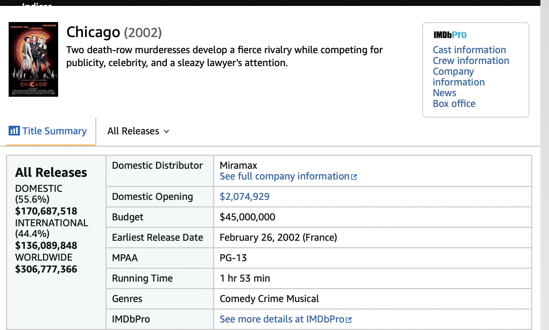Image resolution: width=549 pixels, height=330 pixels.
Task: Follow See more details at IMDbPro
Action: click(x=281, y=319)
